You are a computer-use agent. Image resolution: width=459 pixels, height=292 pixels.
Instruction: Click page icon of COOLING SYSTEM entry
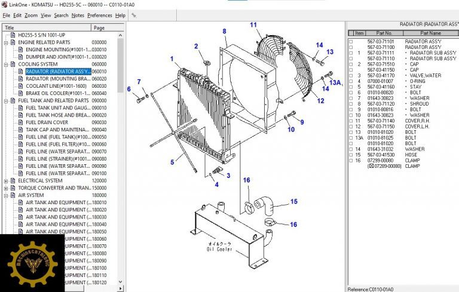pos(13,64)
